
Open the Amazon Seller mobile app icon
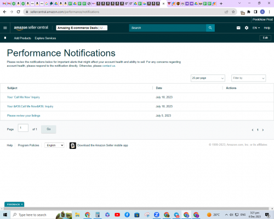pos(73,146)
